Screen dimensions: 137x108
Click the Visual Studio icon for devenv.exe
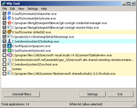pos(9,55)
